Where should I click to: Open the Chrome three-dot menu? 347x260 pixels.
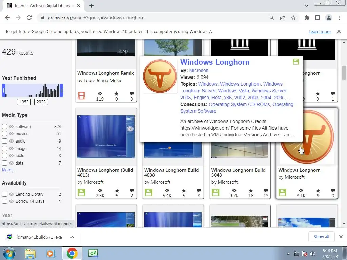(x=340, y=18)
